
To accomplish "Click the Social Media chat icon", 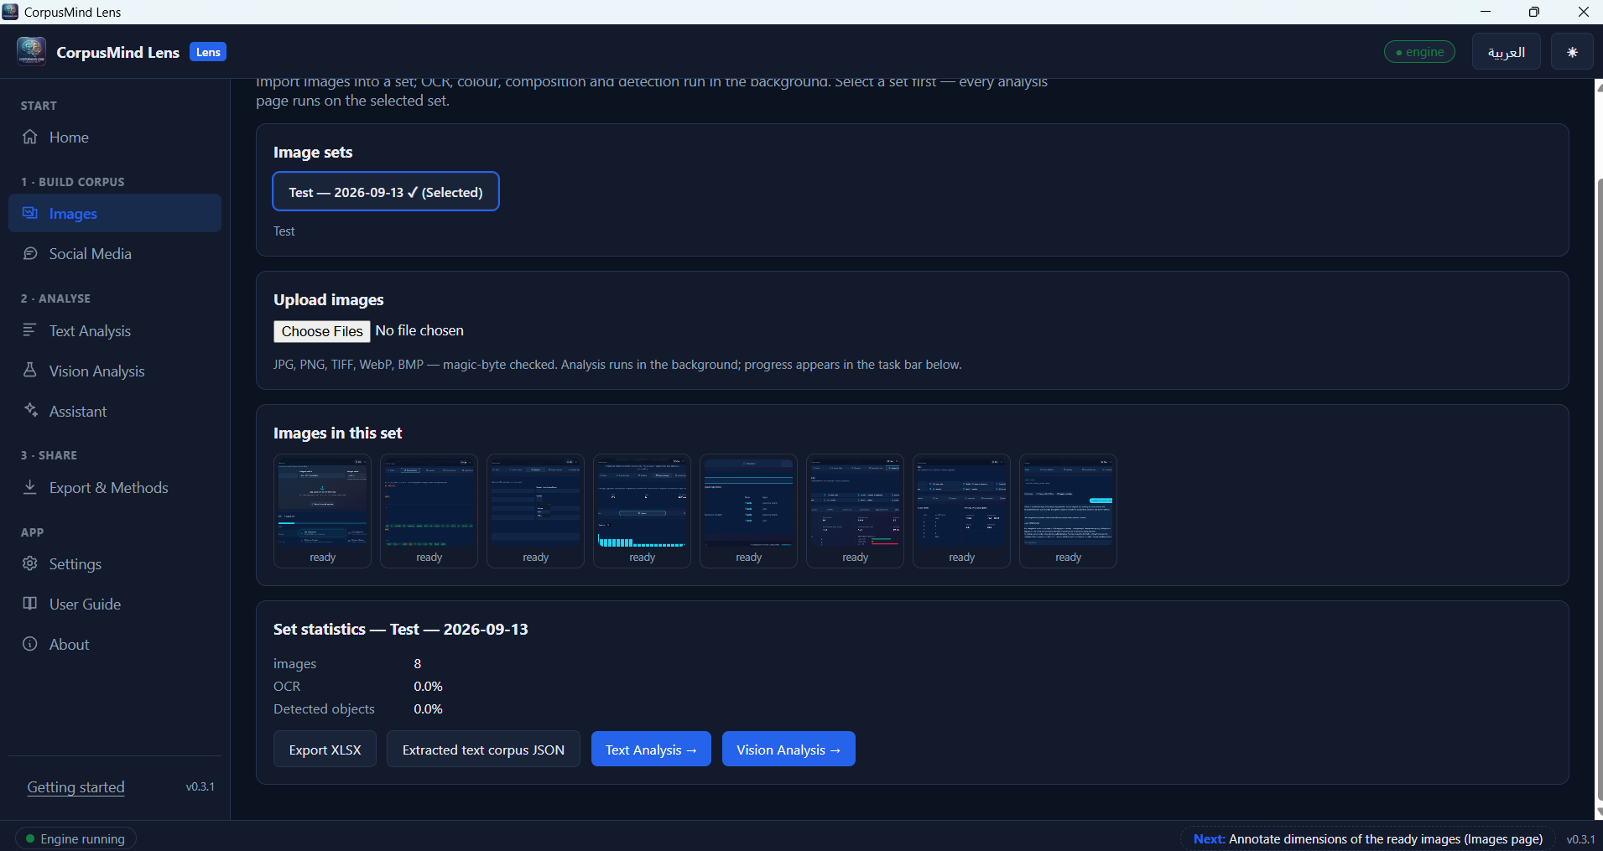I will [30, 253].
